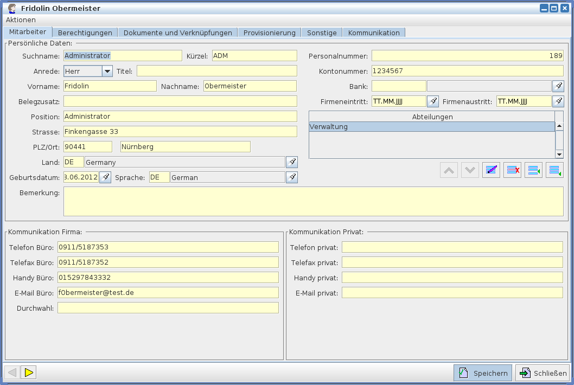Switch to the Berechtigungen tab
Viewport: 574px width, 385px height.
pos(85,33)
